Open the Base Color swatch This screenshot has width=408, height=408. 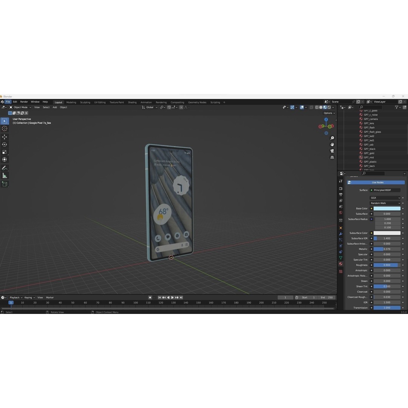(387, 209)
